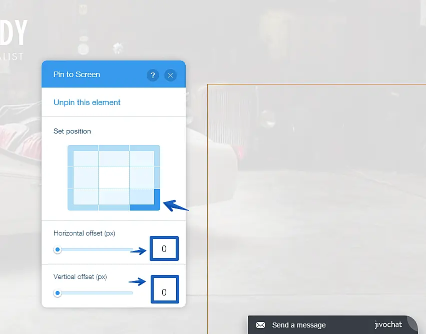Open the Send a message chat bar

[x=299, y=325]
